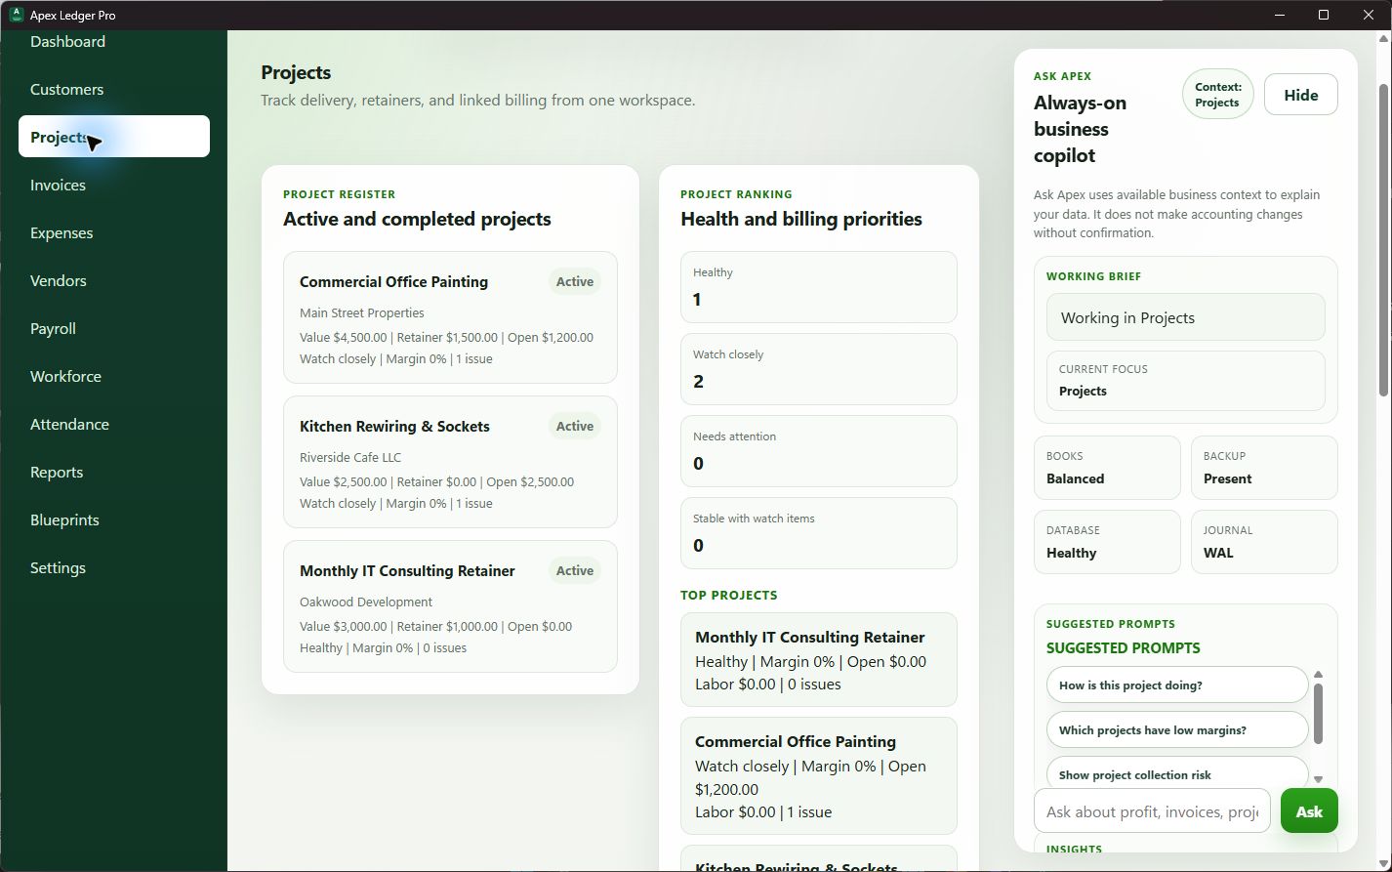Click the Apex Ledger Pro app icon
This screenshot has height=872, width=1392.
click(16, 15)
